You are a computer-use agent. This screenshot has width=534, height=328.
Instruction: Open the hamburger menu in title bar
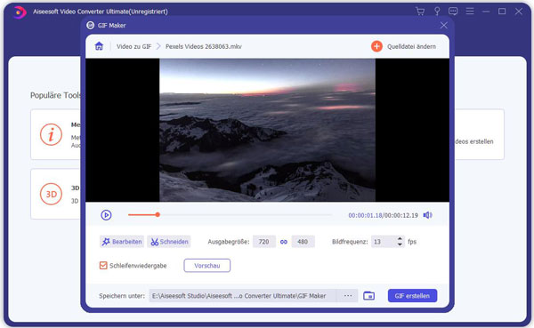pyautogui.click(x=470, y=12)
